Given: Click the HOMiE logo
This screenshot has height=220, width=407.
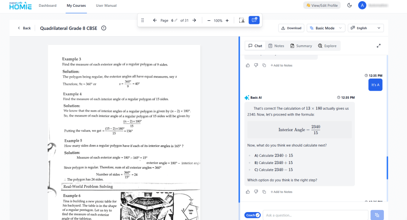Looking at the screenshot, I should point(20,6).
